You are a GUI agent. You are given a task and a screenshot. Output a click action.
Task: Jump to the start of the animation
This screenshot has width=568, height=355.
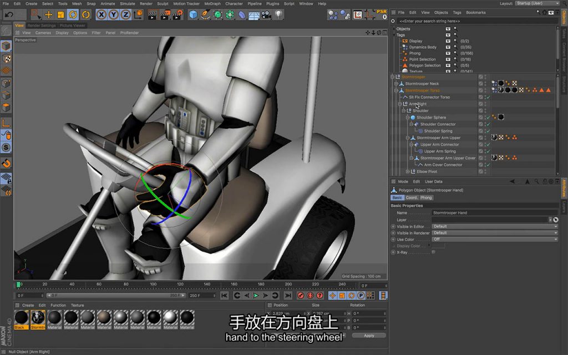tap(224, 296)
